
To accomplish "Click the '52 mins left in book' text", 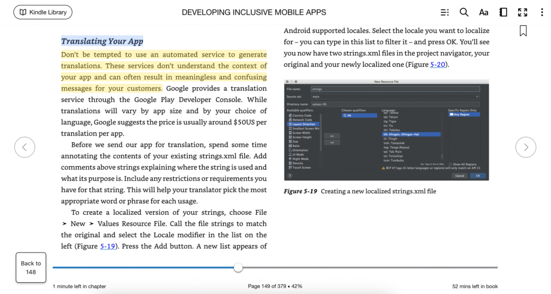I will 475,286.
